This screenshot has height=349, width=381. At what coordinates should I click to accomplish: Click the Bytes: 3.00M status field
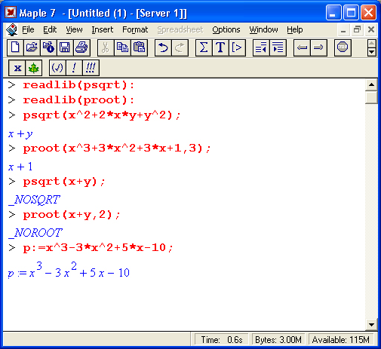[278, 340]
